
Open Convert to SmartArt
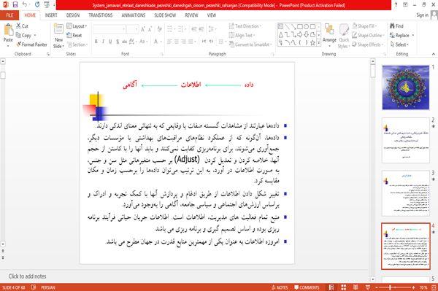(250, 44)
